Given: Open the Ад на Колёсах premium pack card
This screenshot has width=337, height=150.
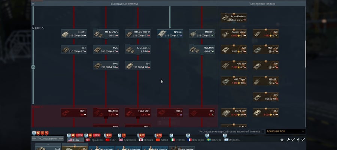Looking at the screenshot, I should point(234,18).
